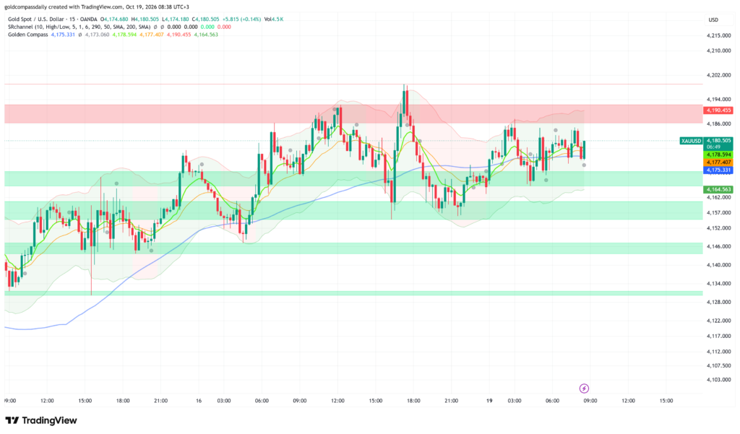Viewport: 740px width, 434px height.
Task: Select the XAUUSD symbol tag
Action: [x=692, y=141]
